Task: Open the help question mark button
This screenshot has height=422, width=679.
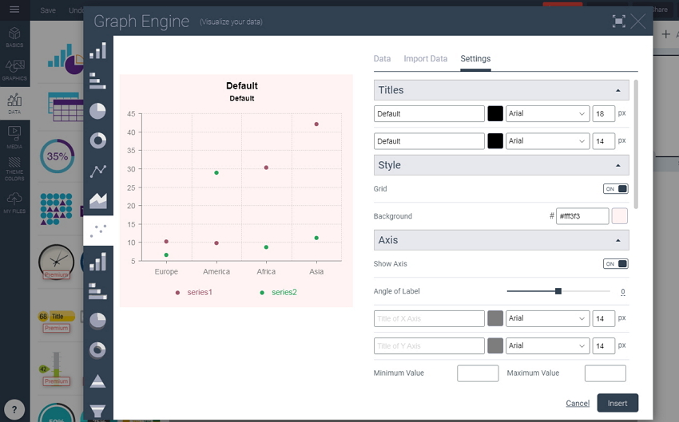Action: click(x=14, y=408)
